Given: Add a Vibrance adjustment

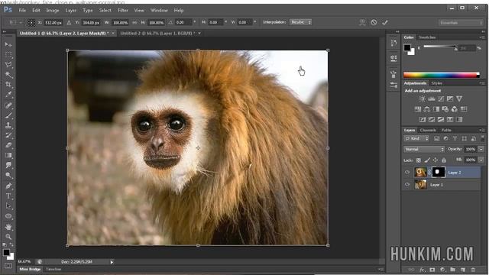Looking at the screenshot, I should pyautogui.click(x=459, y=99).
